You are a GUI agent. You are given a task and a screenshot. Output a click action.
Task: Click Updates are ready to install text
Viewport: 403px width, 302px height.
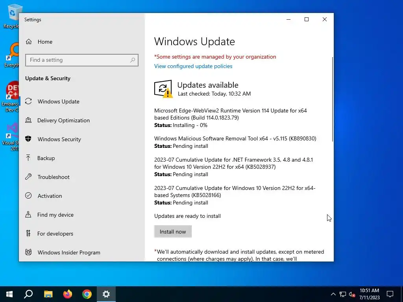tap(187, 216)
